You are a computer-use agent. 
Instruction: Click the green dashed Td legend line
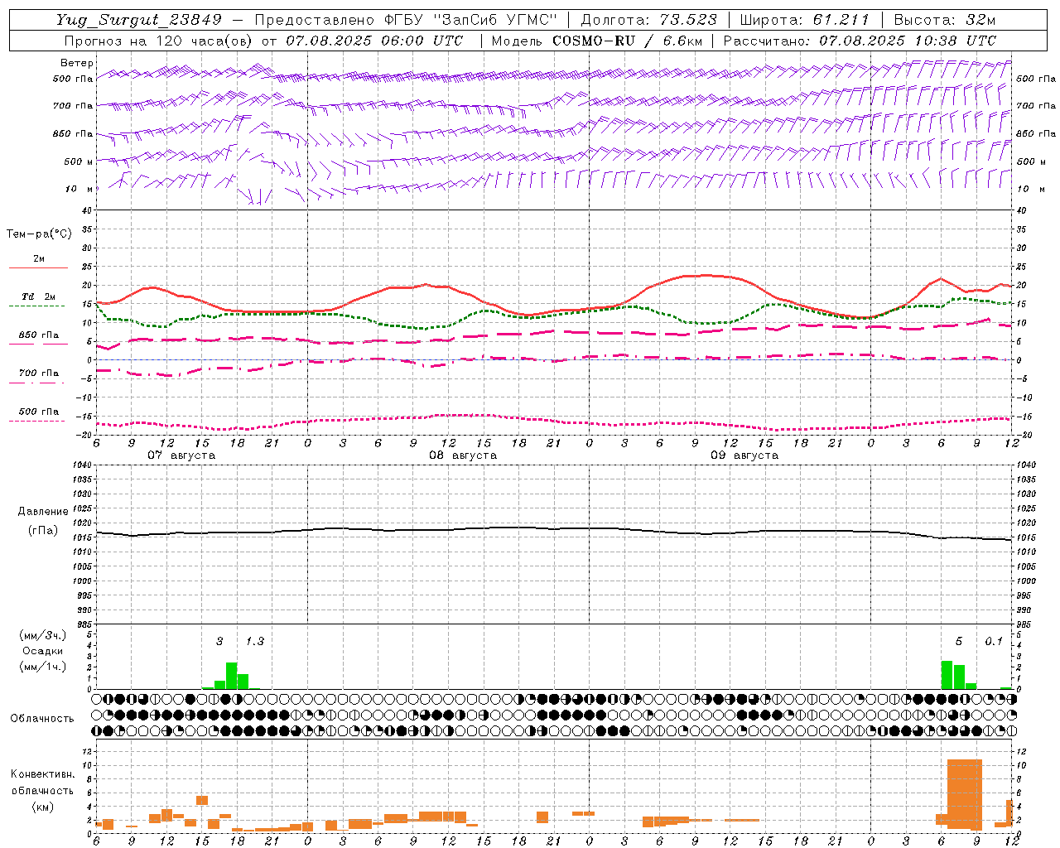coord(36,306)
